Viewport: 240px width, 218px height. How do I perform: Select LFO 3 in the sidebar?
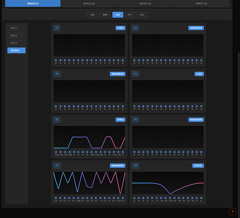click(x=16, y=43)
